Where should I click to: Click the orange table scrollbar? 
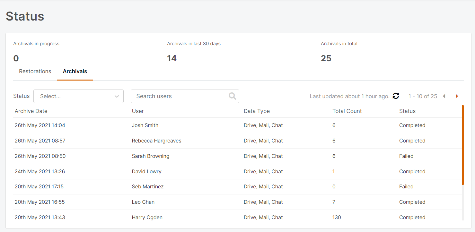tap(463, 145)
